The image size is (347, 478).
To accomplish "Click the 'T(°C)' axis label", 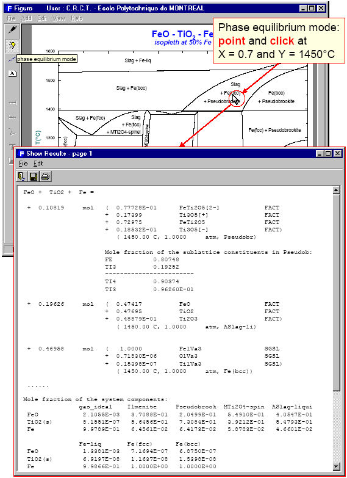I will click(38, 138).
